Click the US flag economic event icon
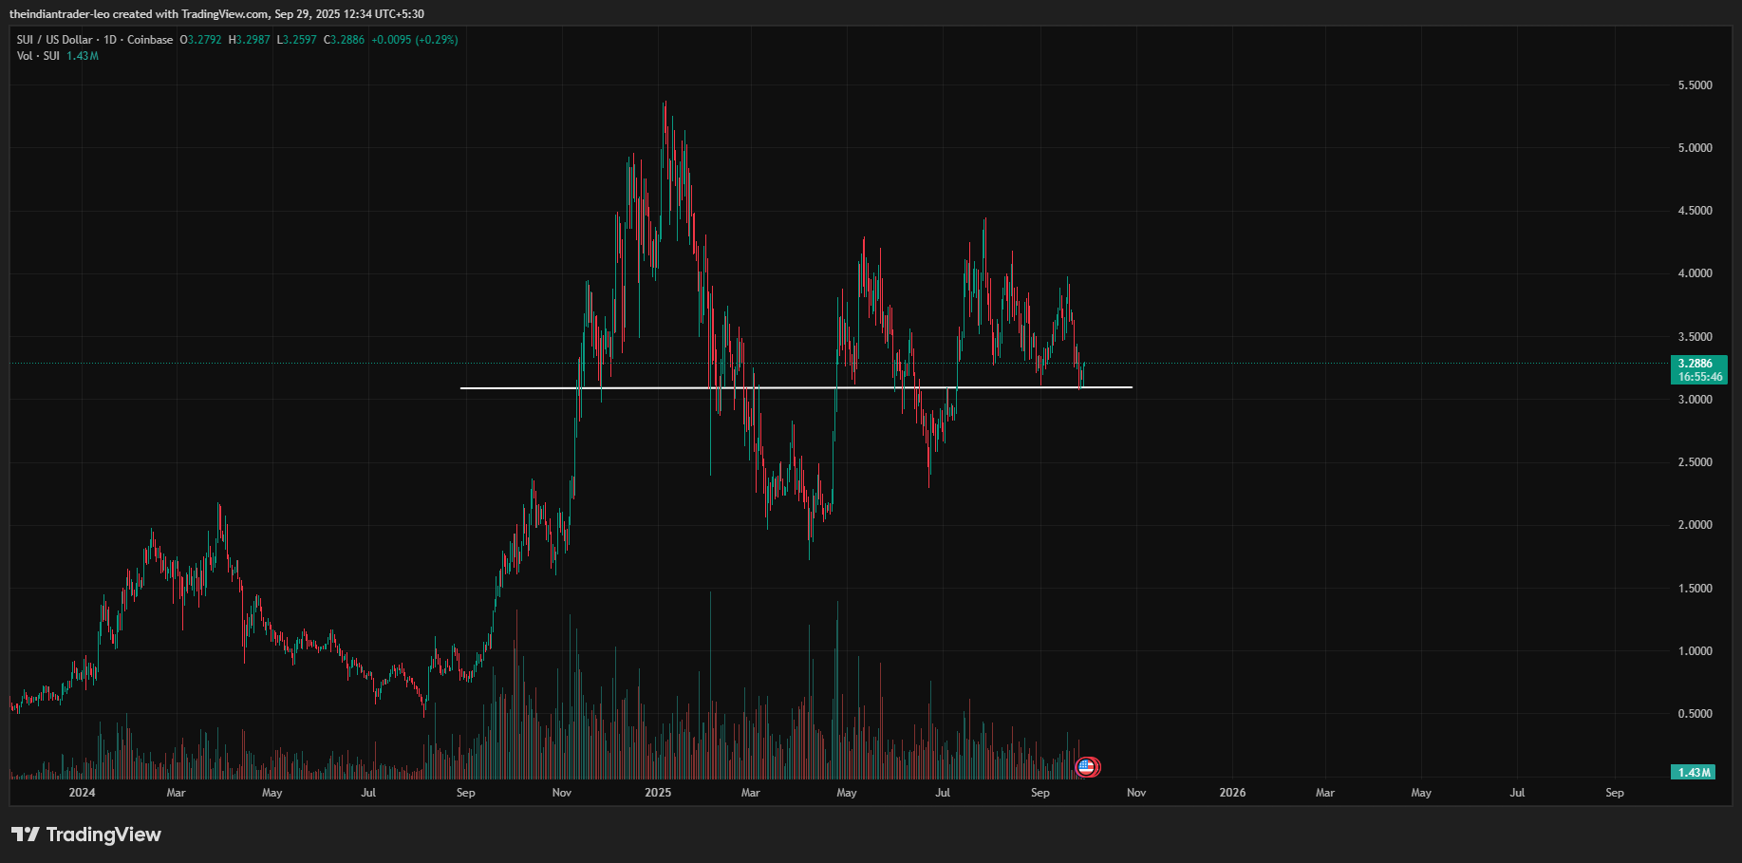The image size is (1742, 863). click(1087, 766)
